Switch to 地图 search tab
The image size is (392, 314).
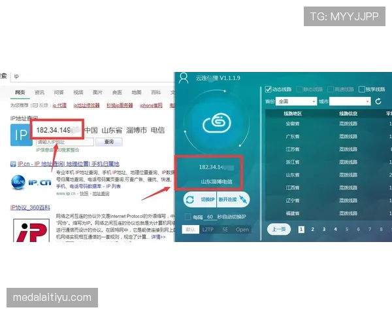point(137,92)
